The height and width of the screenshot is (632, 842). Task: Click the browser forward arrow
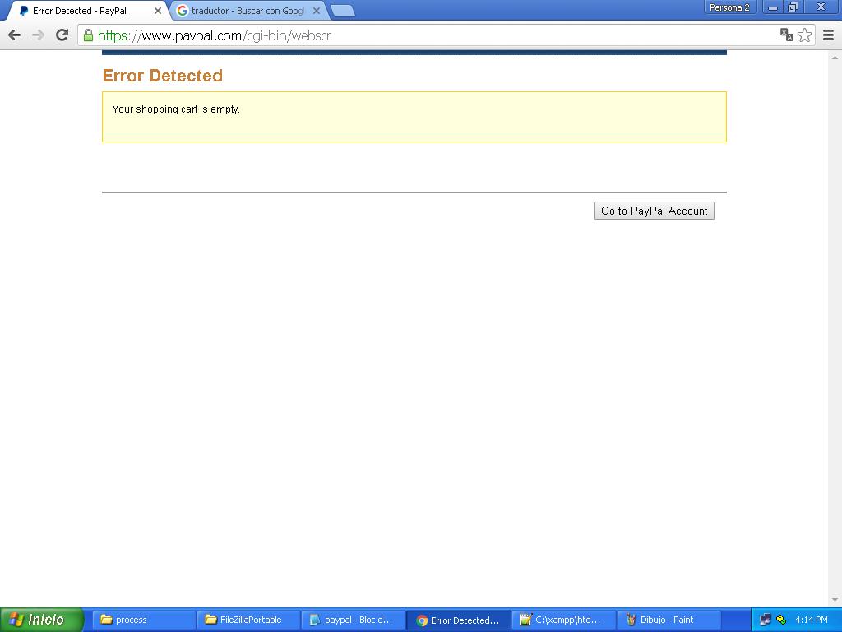[x=38, y=35]
